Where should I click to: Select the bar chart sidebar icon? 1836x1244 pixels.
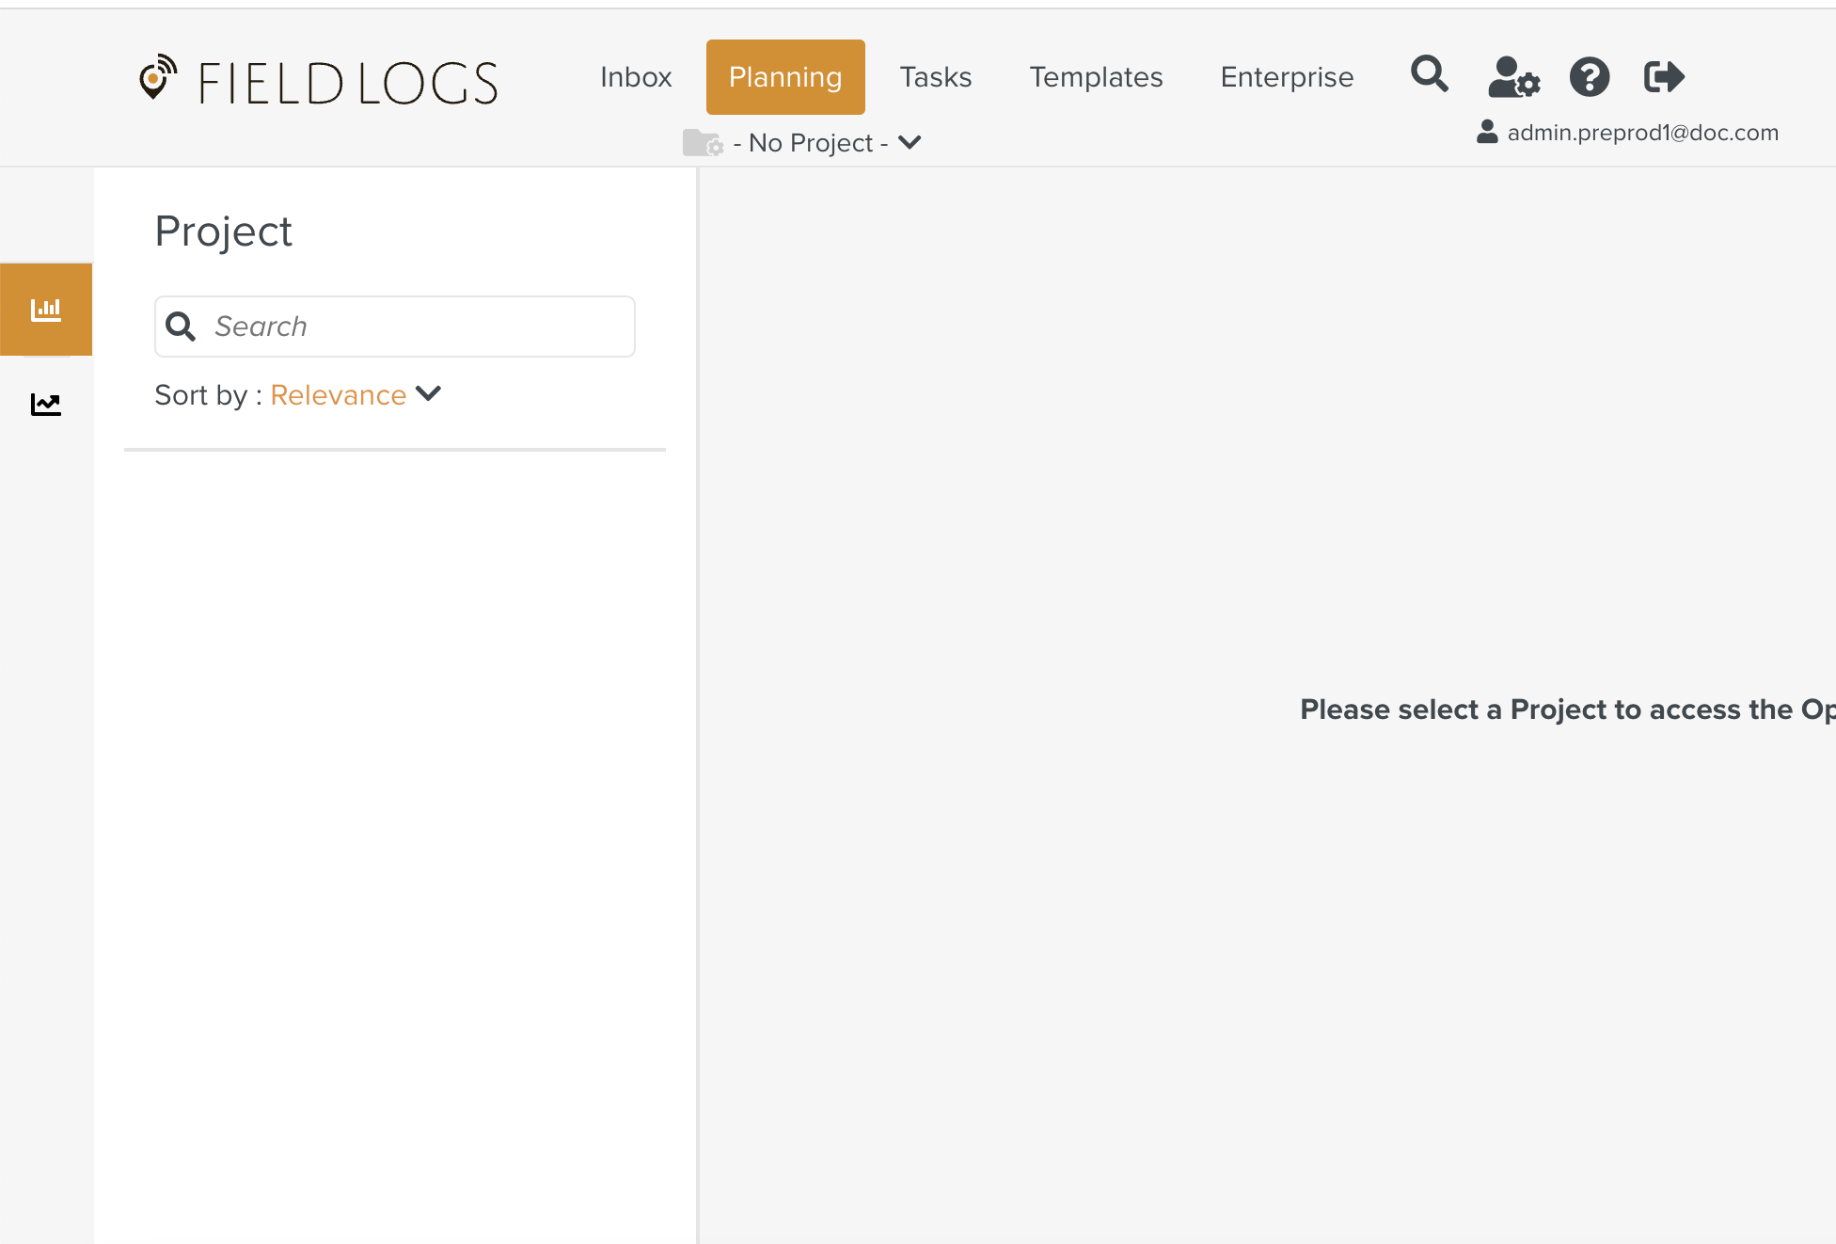[46, 310]
